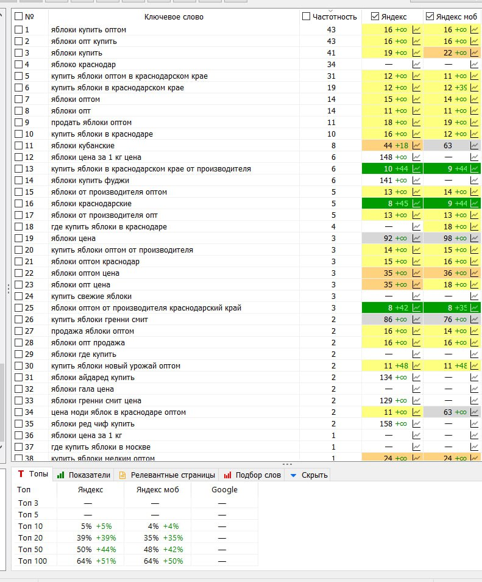This screenshot has width=482, height=582.
Task: Click small chevron above Частотность header
Action: [331, 11]
